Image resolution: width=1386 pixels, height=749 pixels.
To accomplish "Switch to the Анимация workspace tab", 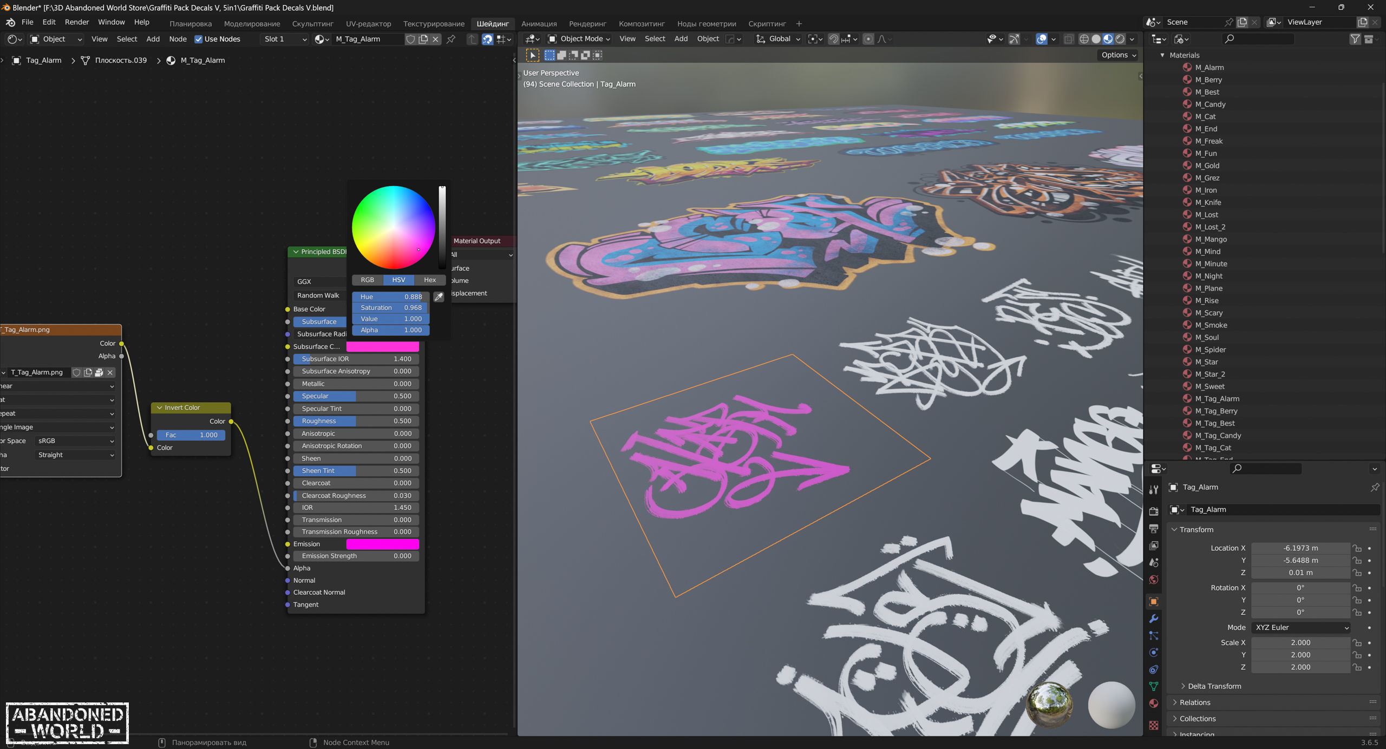I will pyautogui.click(x=539, y=23).
